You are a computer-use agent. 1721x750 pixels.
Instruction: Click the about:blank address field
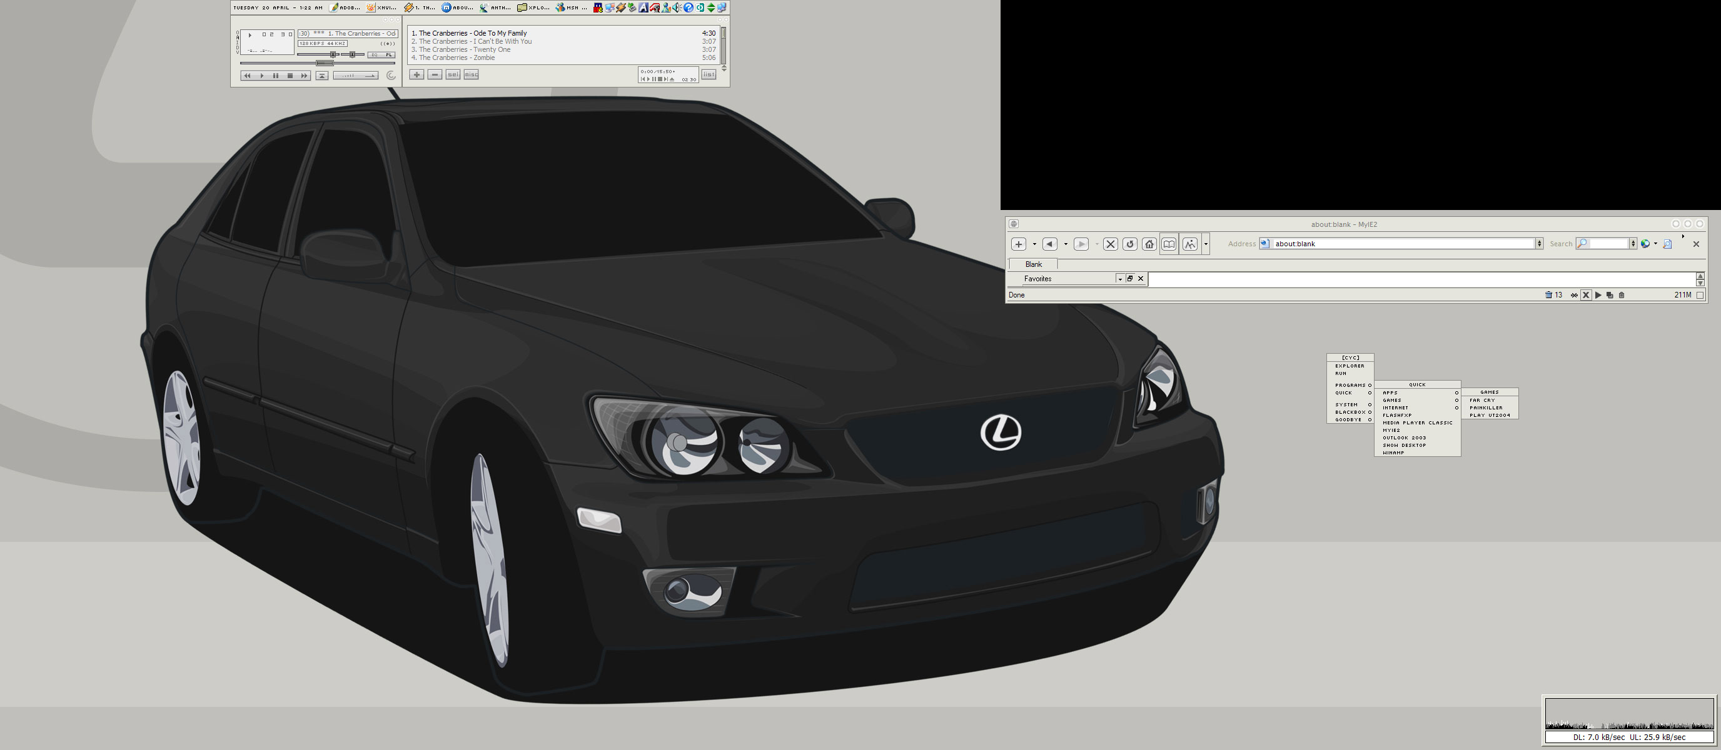pos(1403,244)
